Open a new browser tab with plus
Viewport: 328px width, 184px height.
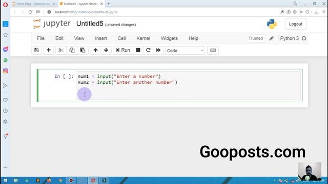[109, 4]
